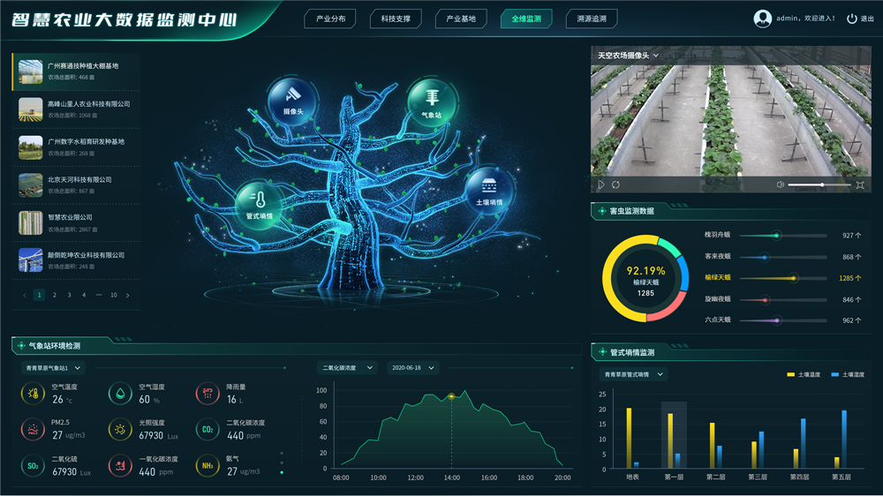Viewport: 883px width, 496px height.
Task: Click the next page arrow in pagination
Action: tap(128, 295)
